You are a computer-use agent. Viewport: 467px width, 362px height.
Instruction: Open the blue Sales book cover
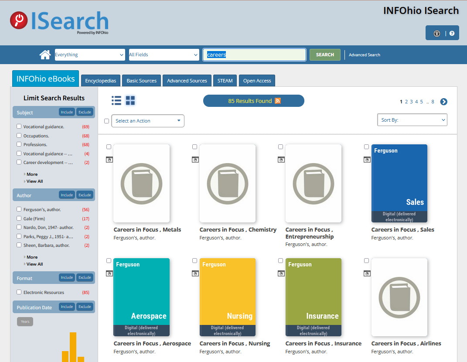(399, 183)
